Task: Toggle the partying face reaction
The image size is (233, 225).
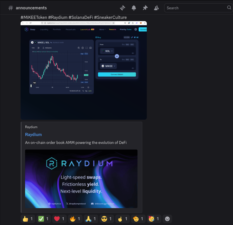Action: 154,219
